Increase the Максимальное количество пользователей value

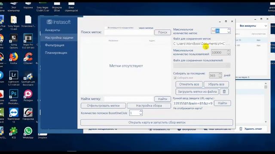pyautogui.click(x=228, y=51)
